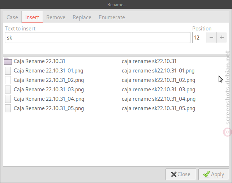Click file icon of Caja Rename 22.10.31_02.png

tap(8, 80)
